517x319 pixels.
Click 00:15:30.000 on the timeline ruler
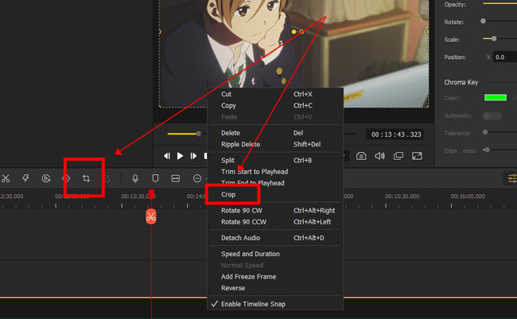pyautogui.click(x=402, y=196)
